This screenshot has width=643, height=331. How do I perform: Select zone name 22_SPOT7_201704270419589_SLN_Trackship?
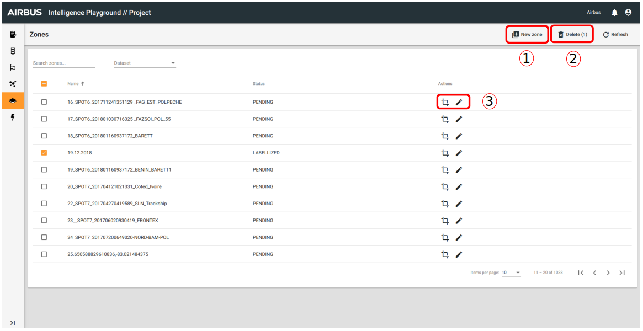click(117, 204)
